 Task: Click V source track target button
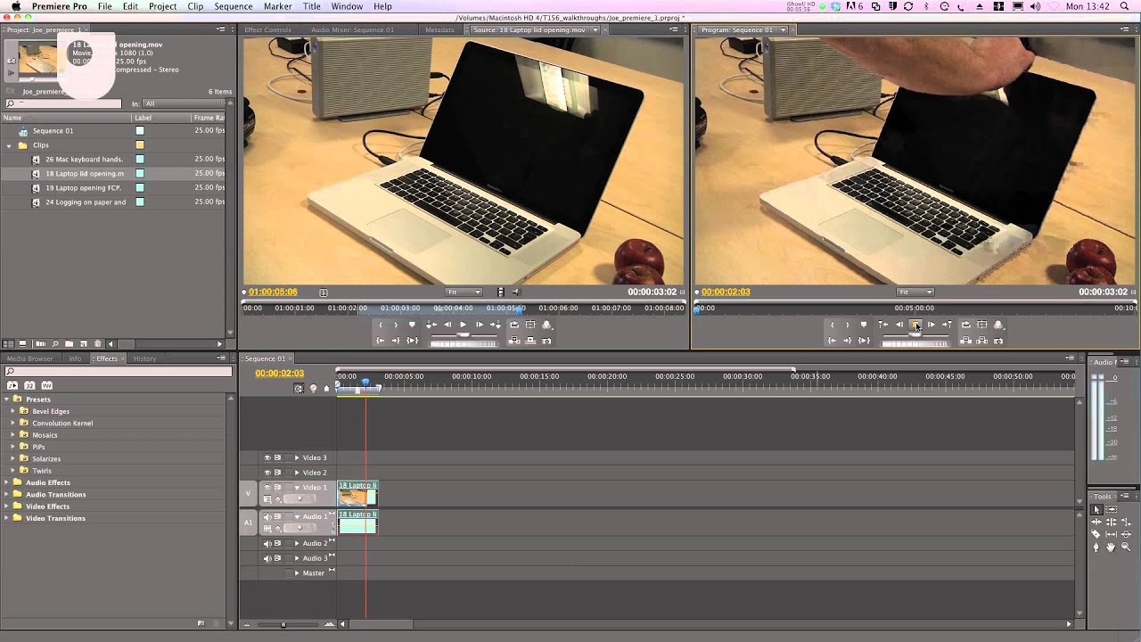pyautogui.click(x=249, y=493)
